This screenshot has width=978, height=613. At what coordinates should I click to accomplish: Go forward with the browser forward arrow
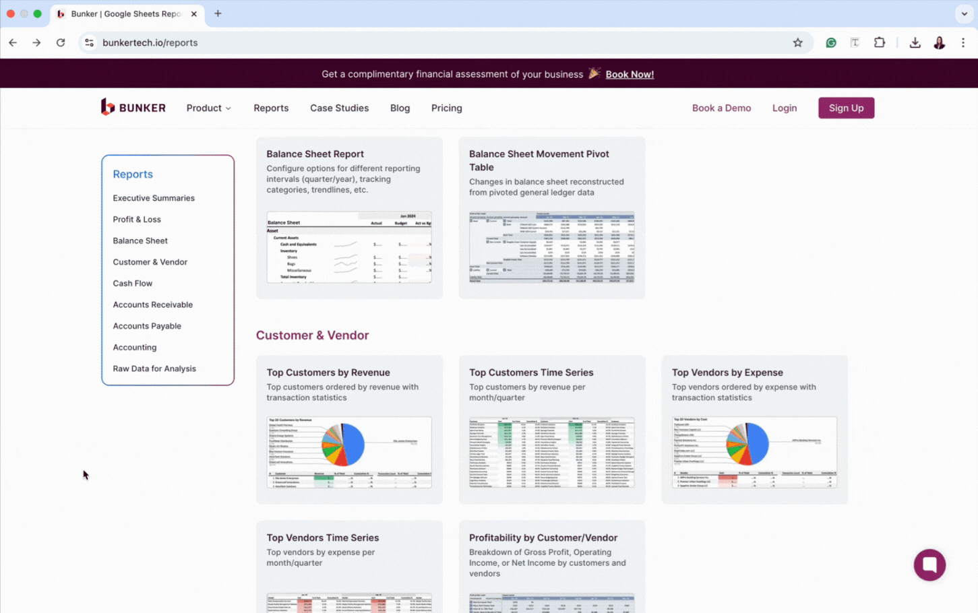pos(36,42)
